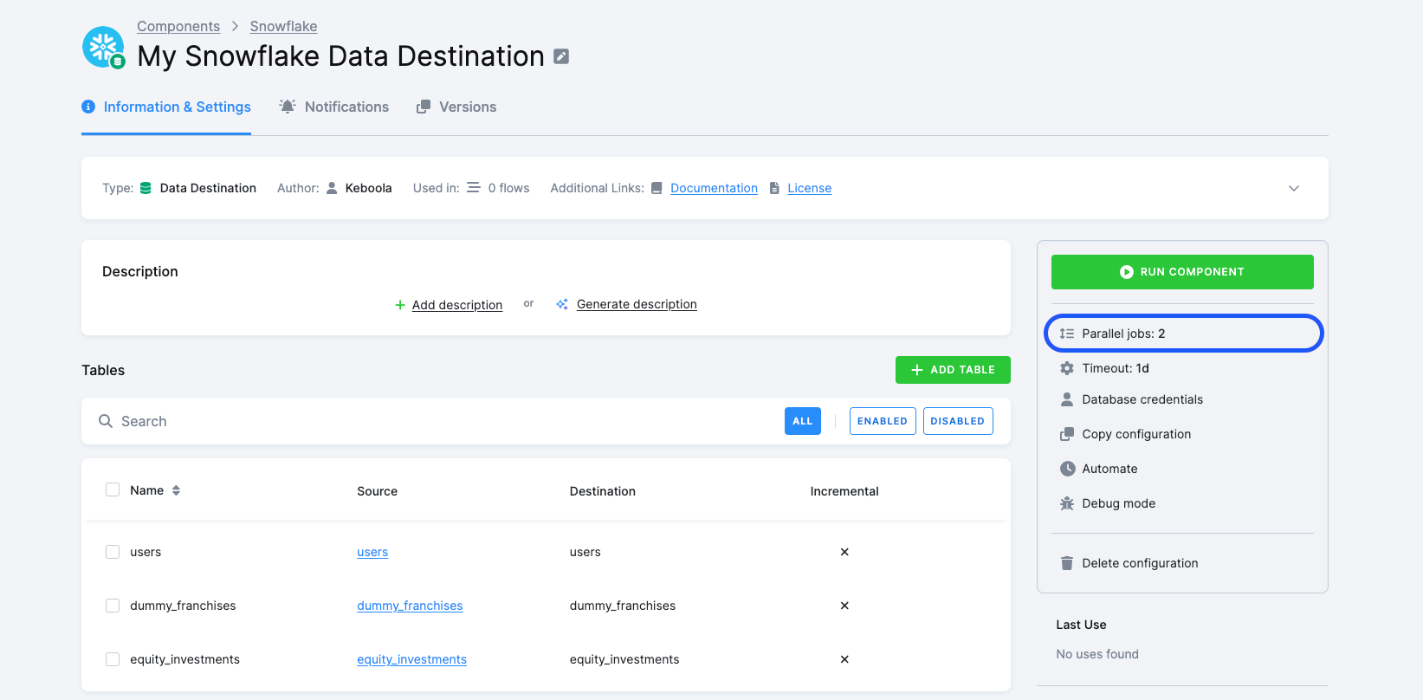Expand the component info panel chevron
This screenshot has width=1423, height=700.
pyautogui.click(x=1294, y=188)
